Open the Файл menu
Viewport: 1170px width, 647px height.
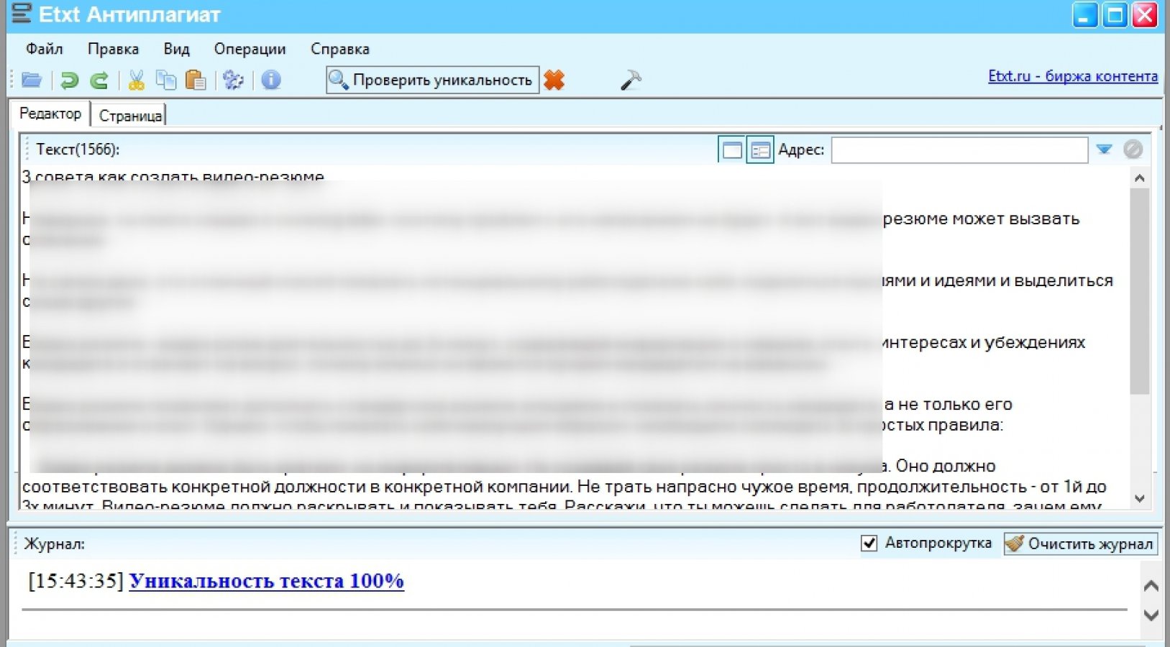pyautogui.click(x=45, y=49)
